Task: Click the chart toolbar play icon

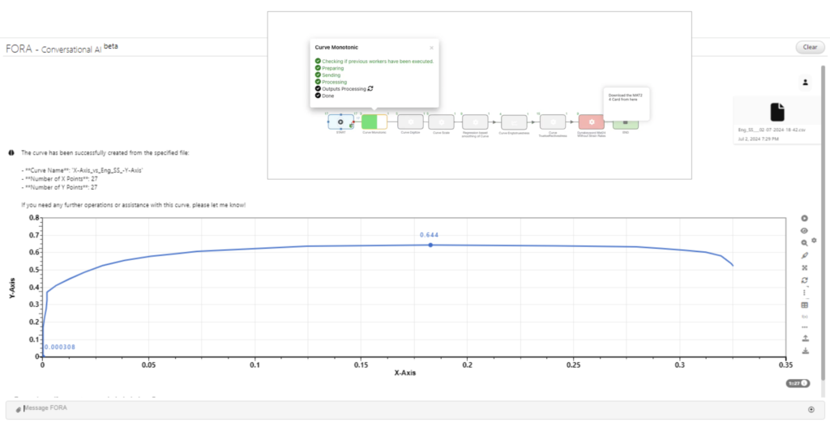Action: click(x=805, y=219)
